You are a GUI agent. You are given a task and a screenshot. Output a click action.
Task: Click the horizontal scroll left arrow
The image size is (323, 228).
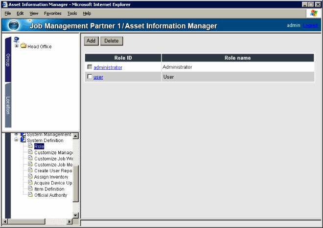pyautogui.click(x=5, y=222)
